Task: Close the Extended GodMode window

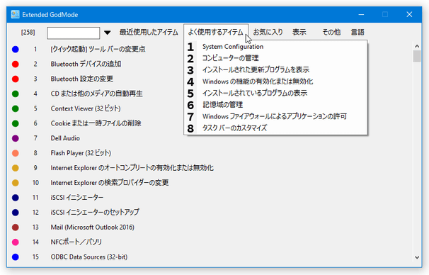Action: tap(409, 14)
